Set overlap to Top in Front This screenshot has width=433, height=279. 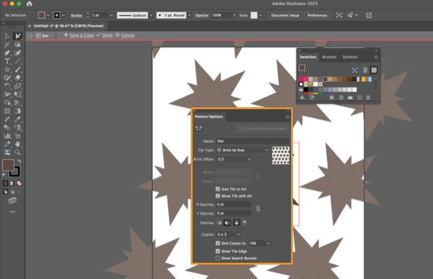236,223
